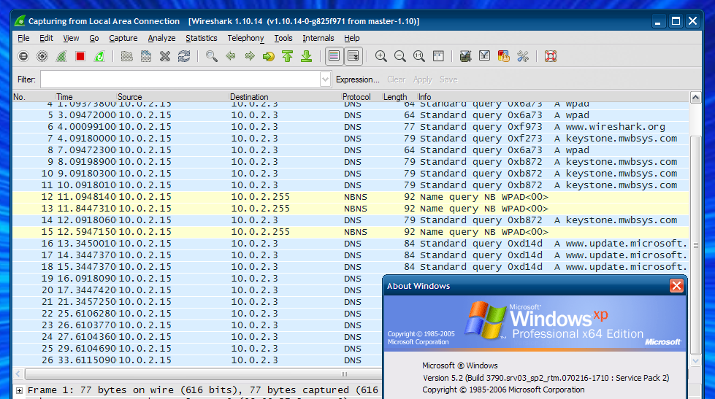Click the Apply filter button

pyautogui.click(x=423, y=80)
